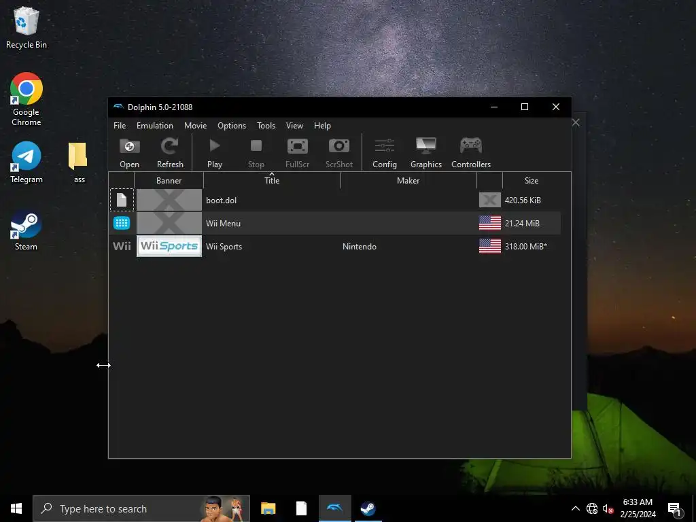The height and width of the screenshot is (522, 696).
Task: Click the Wii platform logo for Wii Sports
Action: (x=122, y=246)
